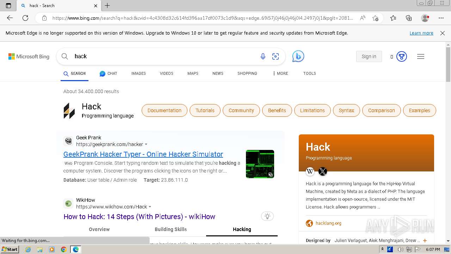The image size is (451, 254).
Task: Open How to Hack wikiHow link
Action: (139, 217)
